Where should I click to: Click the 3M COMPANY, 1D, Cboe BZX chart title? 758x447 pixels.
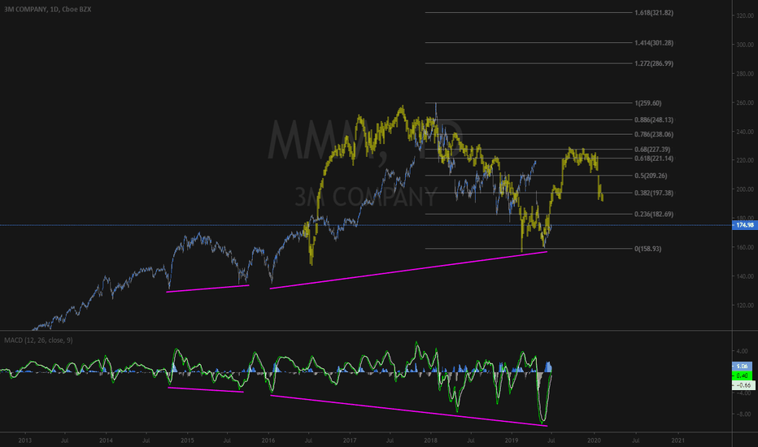click(x=47, y=9)
